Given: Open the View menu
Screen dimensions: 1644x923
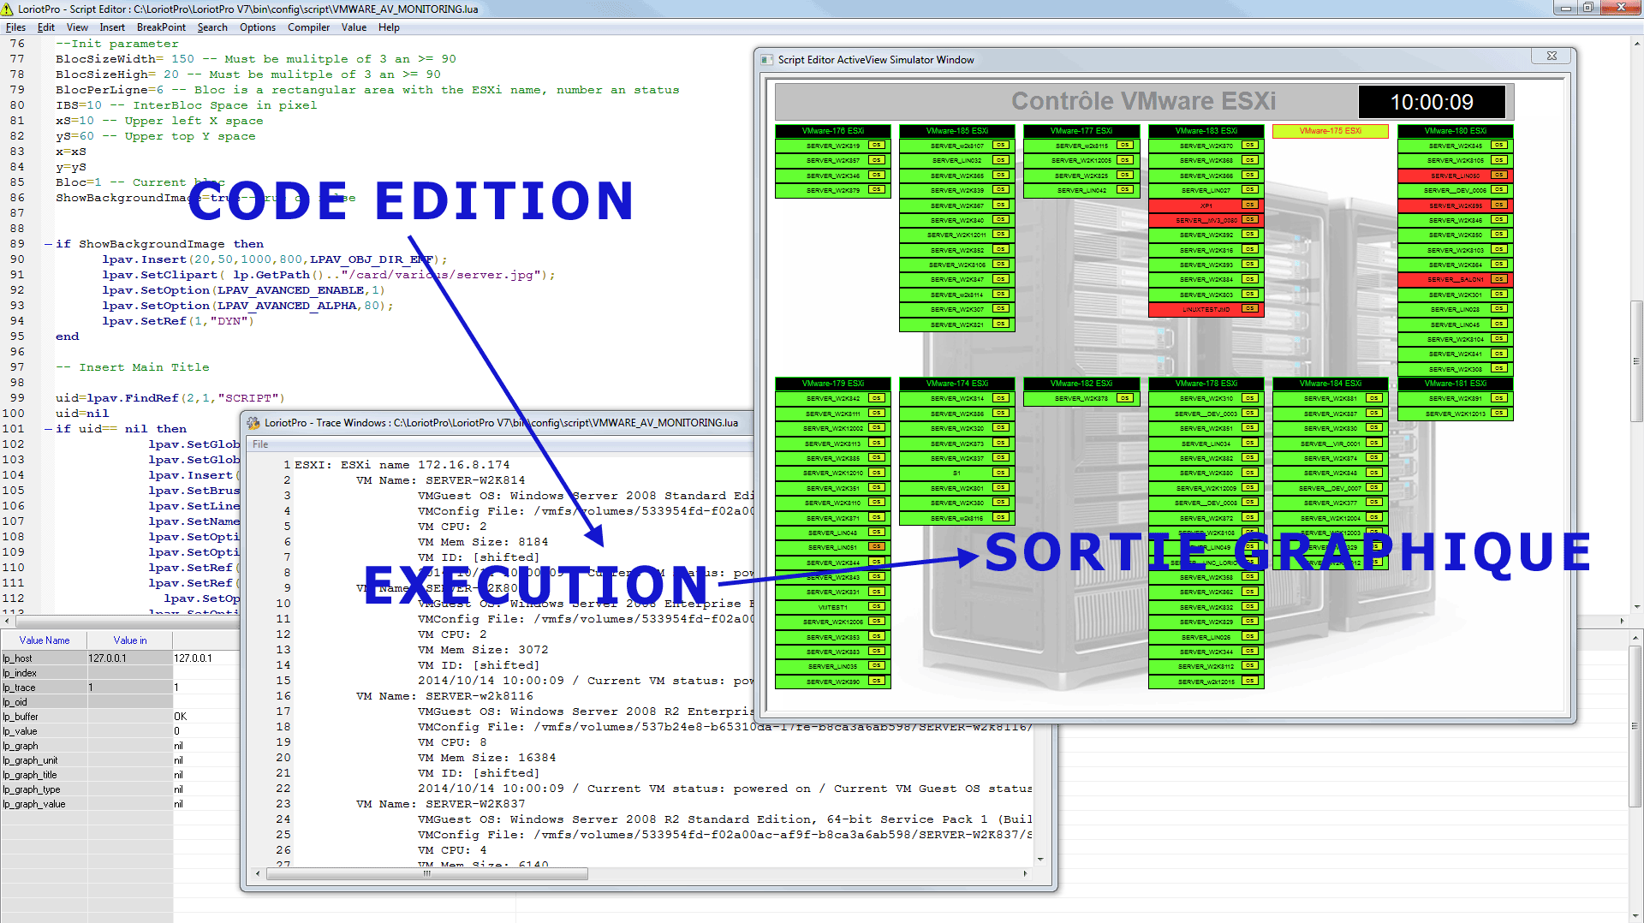Looking at the screenshot, I should (x=77, y=27).
